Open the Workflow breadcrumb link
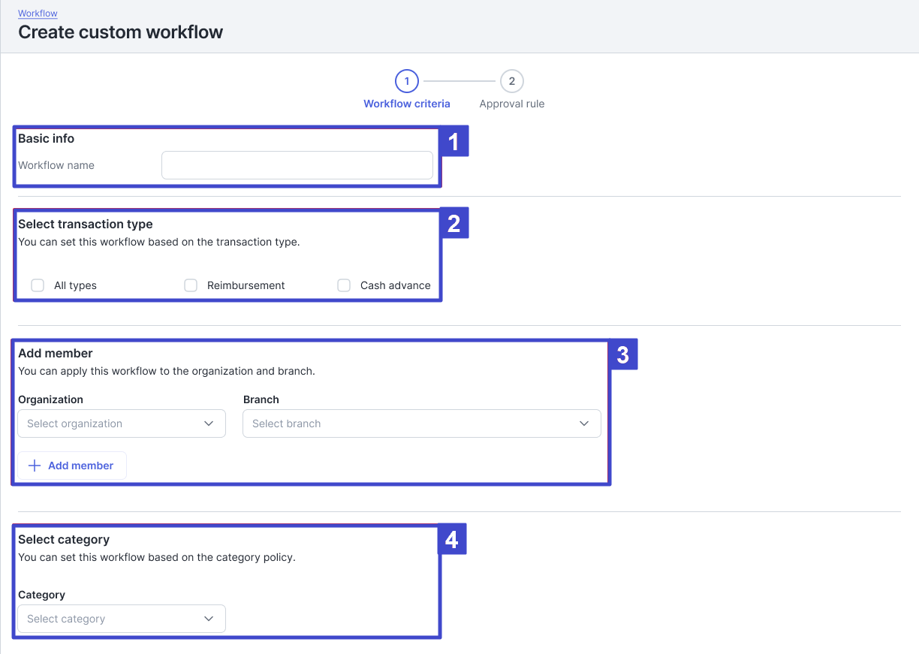 click(x=38, y=14)
